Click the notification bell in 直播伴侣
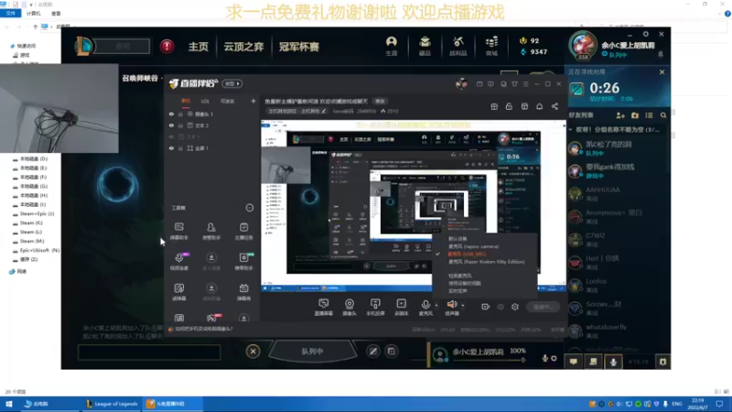 pyautogui.click(x=539, y=106)
